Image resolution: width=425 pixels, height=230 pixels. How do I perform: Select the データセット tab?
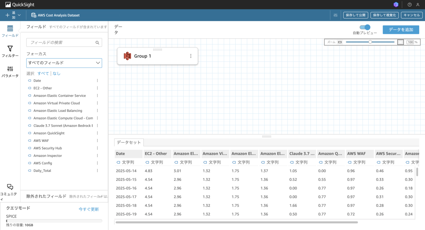point(129,142)
